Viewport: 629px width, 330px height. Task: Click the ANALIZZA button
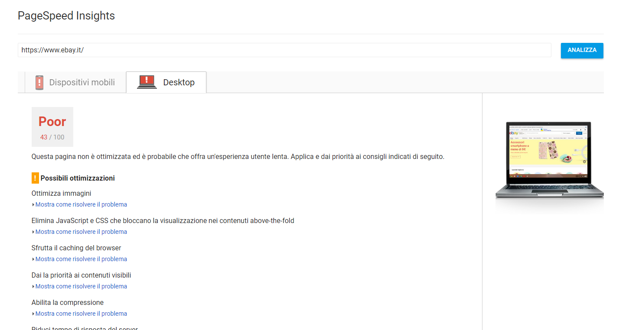click(582, 50)
